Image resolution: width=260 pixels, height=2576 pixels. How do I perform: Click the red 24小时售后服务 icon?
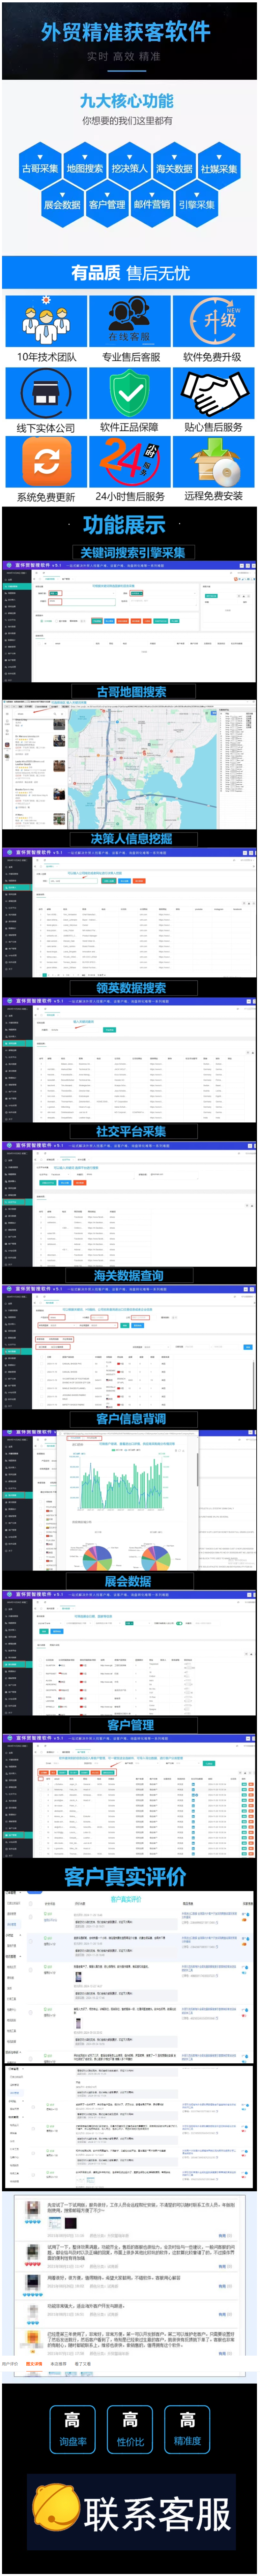130,462
